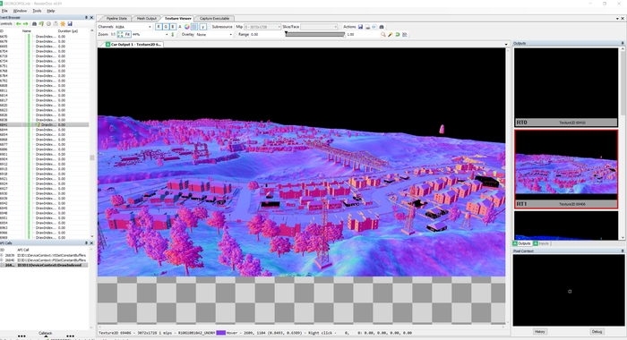This screenshot has height=340, width=627.
Task: Click the Controls label in Event Browser
Action: point(5,24)
